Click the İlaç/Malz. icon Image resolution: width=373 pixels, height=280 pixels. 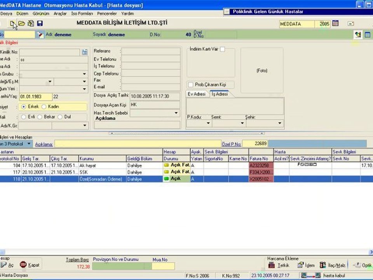(323, 265)
